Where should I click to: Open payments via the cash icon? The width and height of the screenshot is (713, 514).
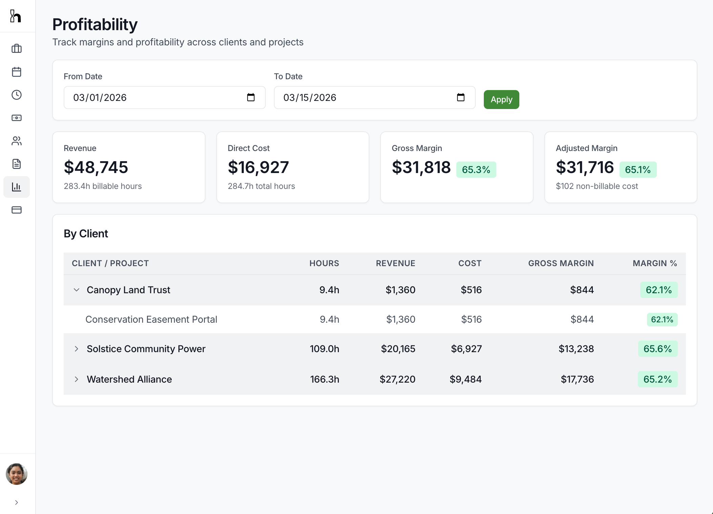(x=17, y=118)
